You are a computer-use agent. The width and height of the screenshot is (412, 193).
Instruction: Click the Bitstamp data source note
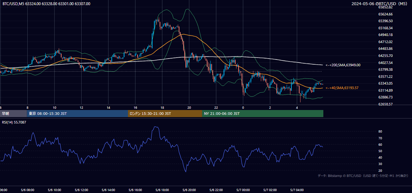click(363, 176)
